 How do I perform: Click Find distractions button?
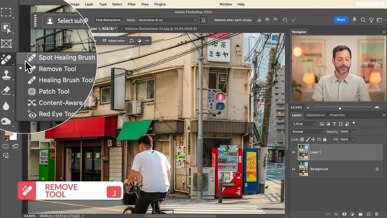[108, 20]
